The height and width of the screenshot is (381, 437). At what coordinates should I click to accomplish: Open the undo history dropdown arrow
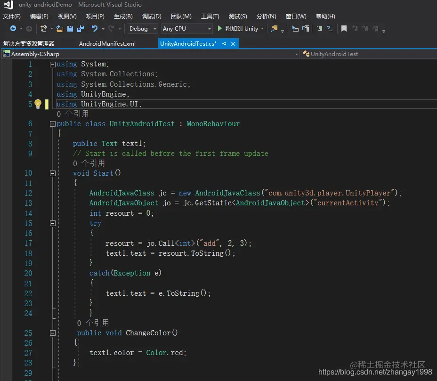pos(103,28)
